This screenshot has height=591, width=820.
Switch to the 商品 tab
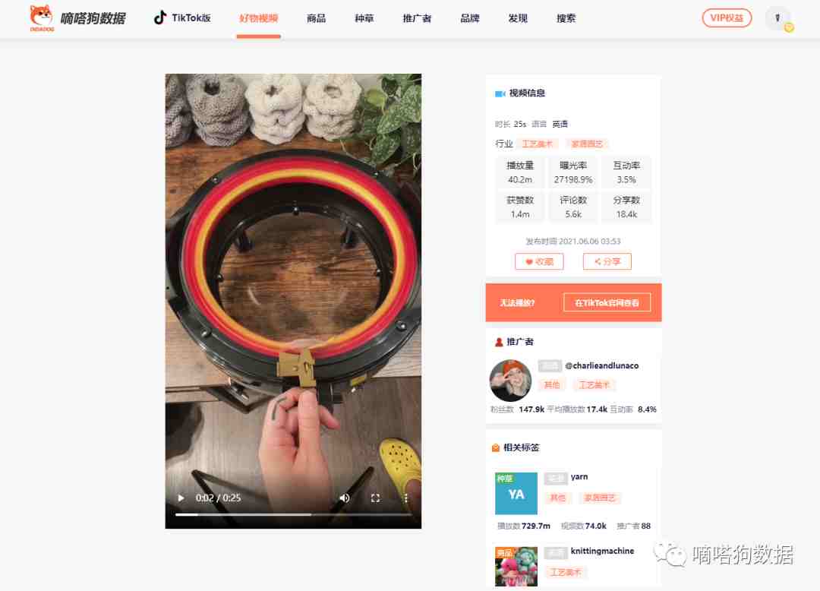[316, 18]
